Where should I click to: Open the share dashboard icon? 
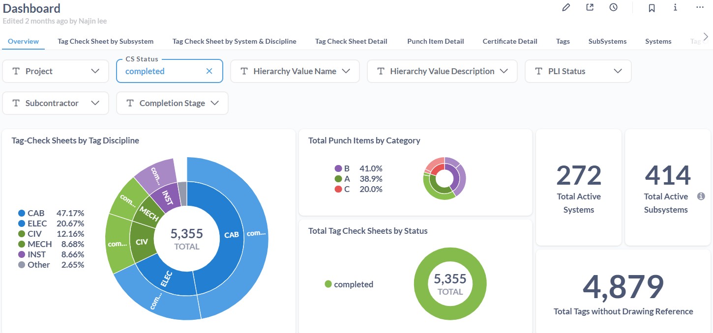(590, 7)
